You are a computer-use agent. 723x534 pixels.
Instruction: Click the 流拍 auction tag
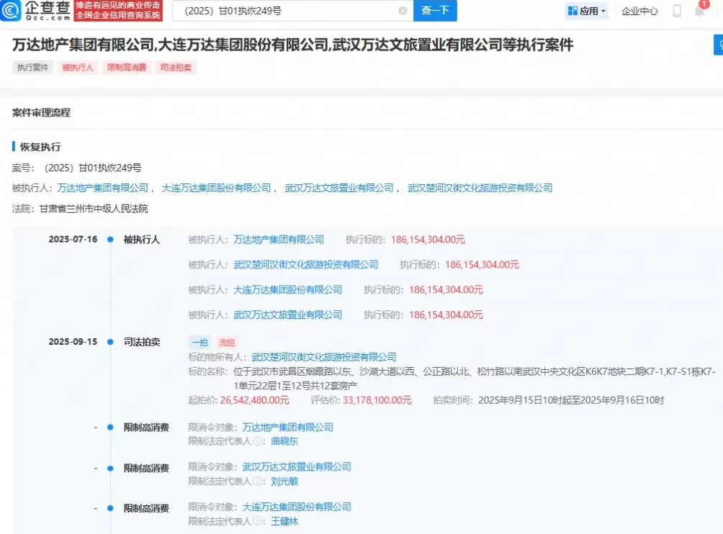tap(226, 343)
